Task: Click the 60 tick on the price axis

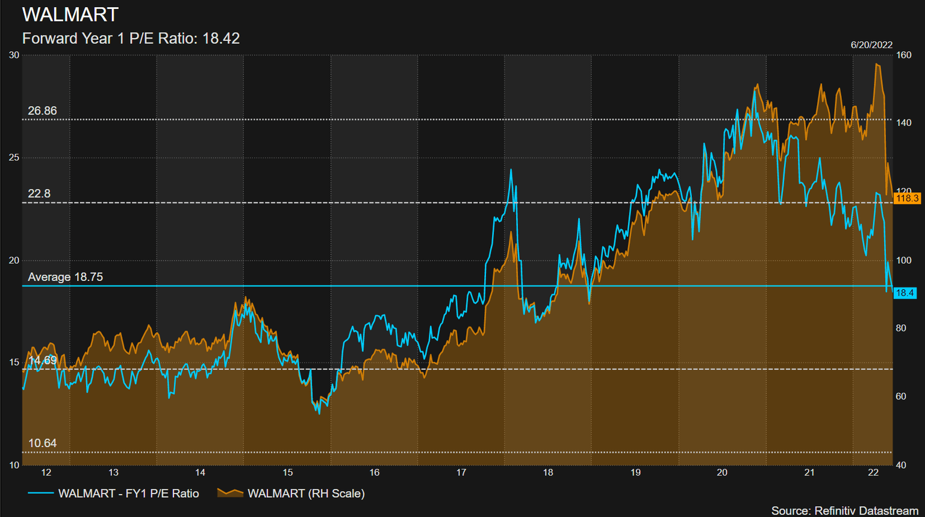Action: pos(902,396)
